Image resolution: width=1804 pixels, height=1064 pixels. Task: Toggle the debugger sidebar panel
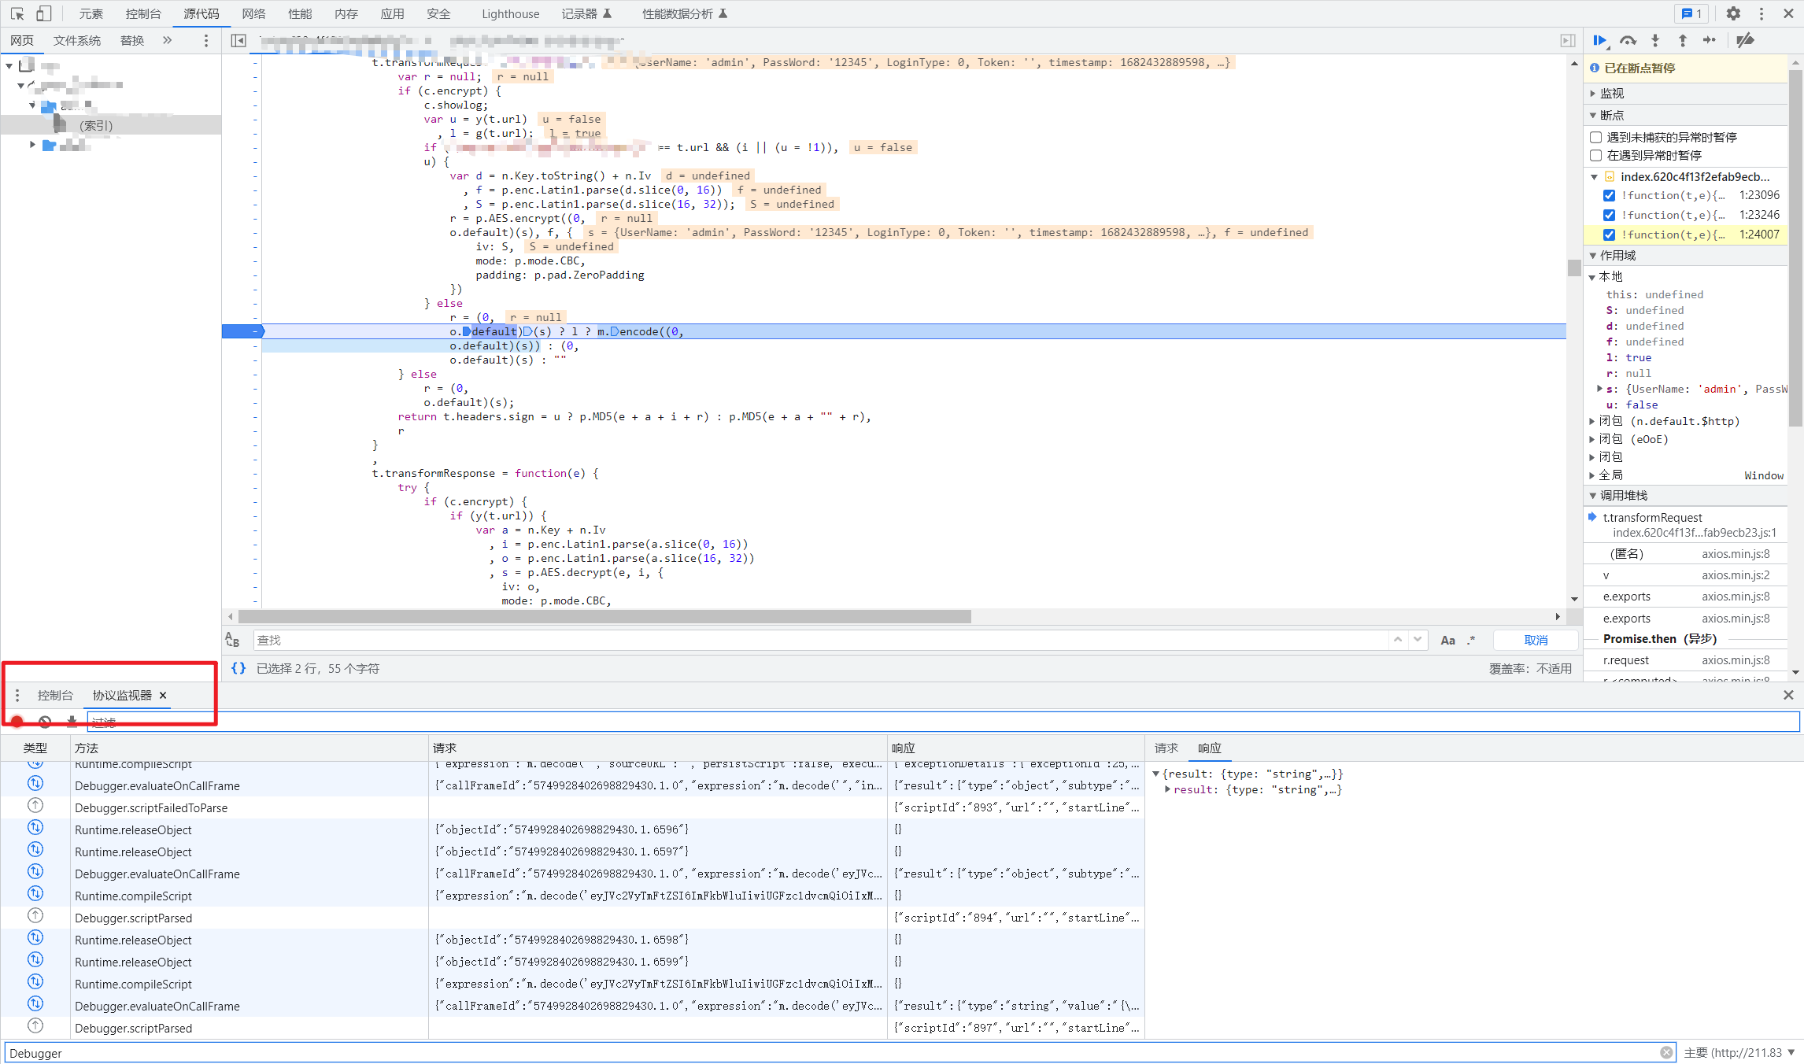pyautogui.click(x=1568, y=40)
